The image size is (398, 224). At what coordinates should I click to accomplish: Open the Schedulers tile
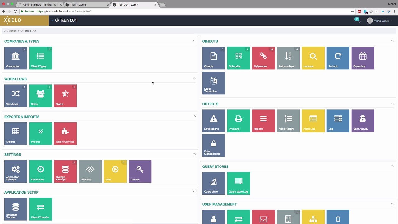(x=40, y=171)
